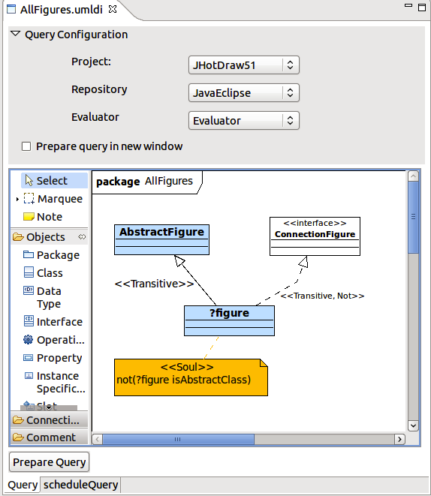Select the Instance Specification tool
This screenshot has height=496, width=431.
pos(55,382)
